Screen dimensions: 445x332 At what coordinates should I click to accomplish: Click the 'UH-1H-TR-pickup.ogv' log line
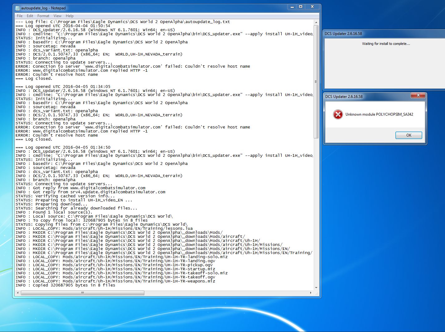114,265
